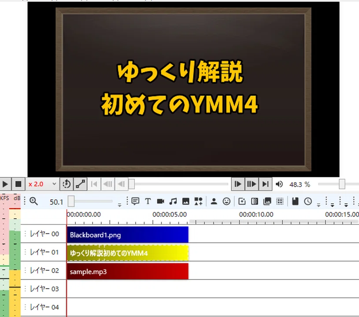Click the レイヤー 02 layer header
Viewport: 359px width, 317px height.
coord(44,270)
